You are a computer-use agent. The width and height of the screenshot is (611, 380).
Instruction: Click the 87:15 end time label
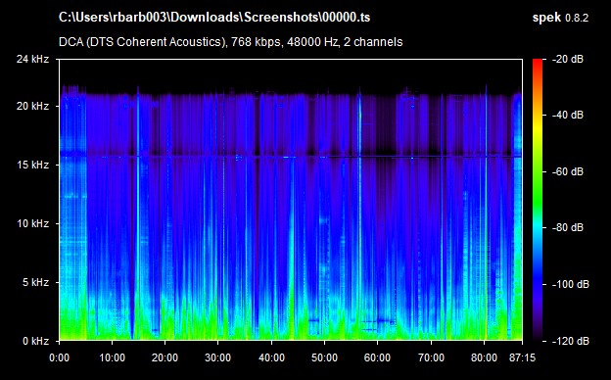[522, 357]
